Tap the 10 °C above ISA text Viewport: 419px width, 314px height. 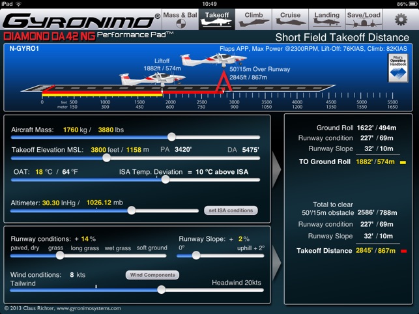click(x=222, y=171)
